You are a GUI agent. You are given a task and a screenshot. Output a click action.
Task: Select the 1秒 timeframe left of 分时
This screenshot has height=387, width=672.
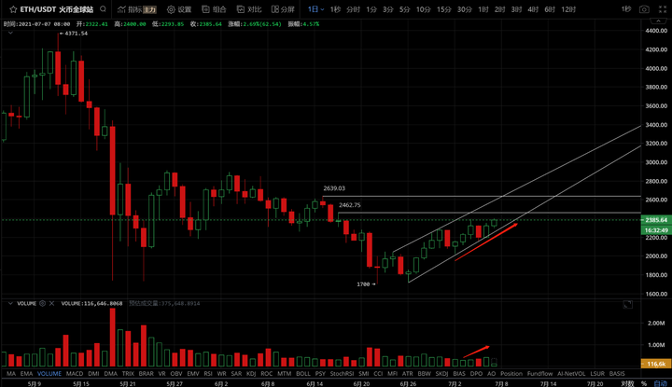point(335,9)
